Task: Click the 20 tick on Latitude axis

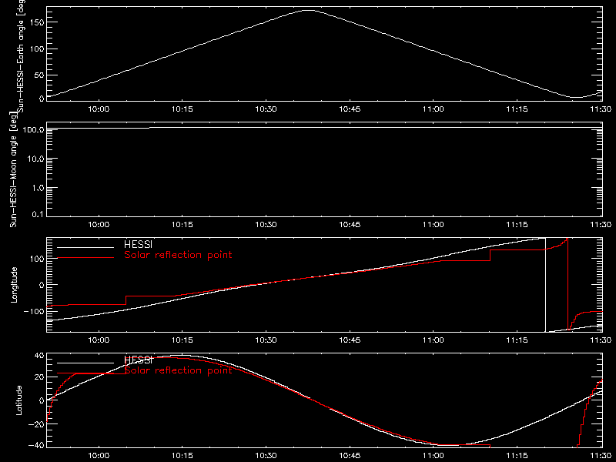Action: [x=40, y=377]
